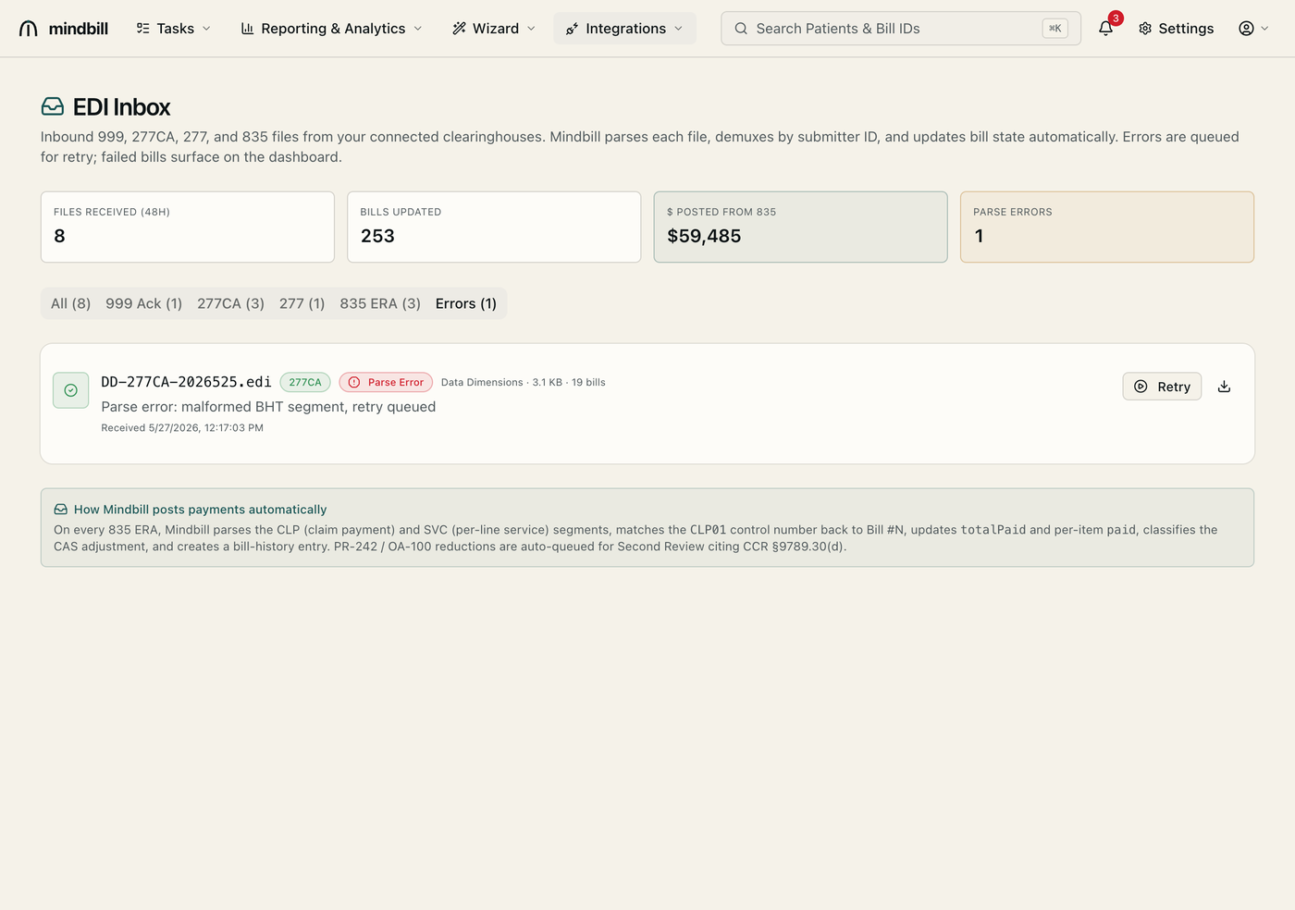Image resolution: width=1295 pixels, height=910 pixels.
Task: Click the notification count badge 3
Action: tap(1116, 18)
